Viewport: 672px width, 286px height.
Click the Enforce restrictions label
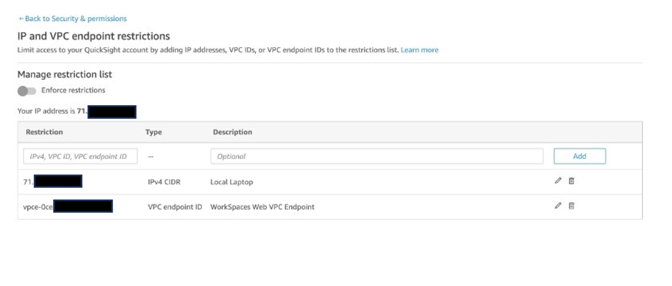tap(73, 90)
